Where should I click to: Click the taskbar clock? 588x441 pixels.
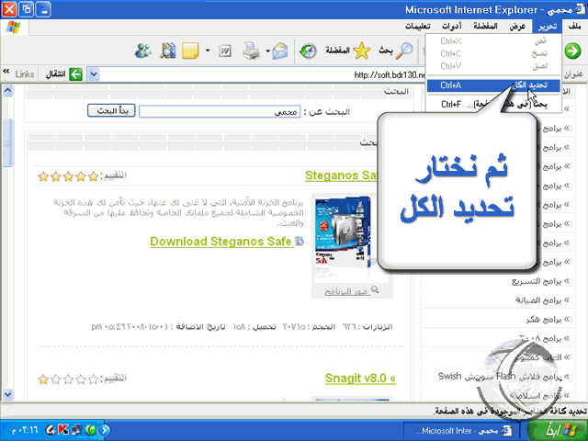coord(25,430)
